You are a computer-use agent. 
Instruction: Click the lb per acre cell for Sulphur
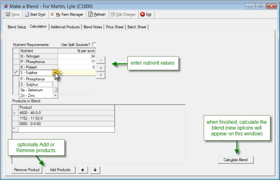77,73
